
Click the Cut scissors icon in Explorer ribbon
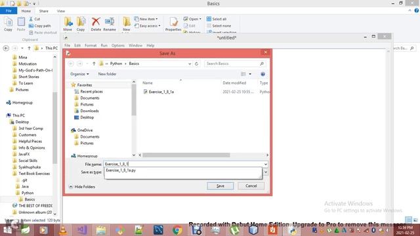[x=31, y=19]
